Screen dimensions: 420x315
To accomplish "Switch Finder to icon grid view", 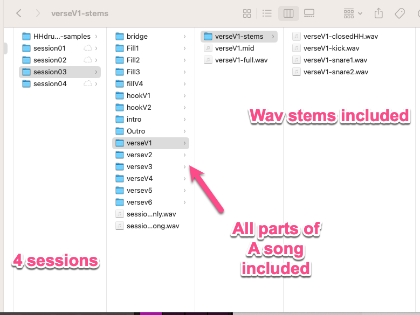I will 247,13.
